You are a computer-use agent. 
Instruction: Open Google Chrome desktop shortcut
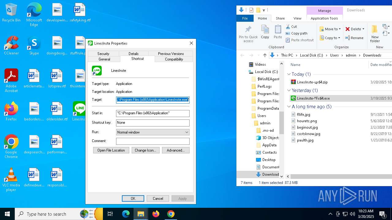[11, 147]
